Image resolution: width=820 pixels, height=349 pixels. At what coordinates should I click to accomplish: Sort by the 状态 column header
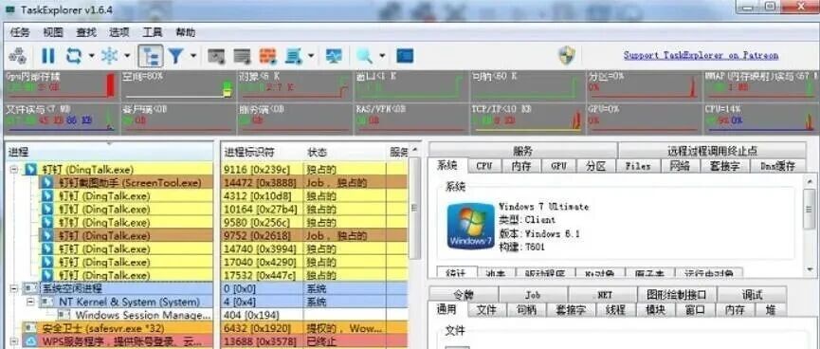345,153
